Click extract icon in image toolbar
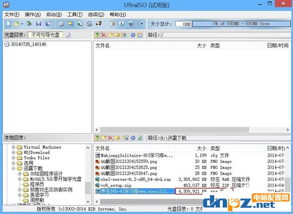Image resolution: width=293 pixels, height=214 pixels. pyautogui.click(x=124, y=35)
